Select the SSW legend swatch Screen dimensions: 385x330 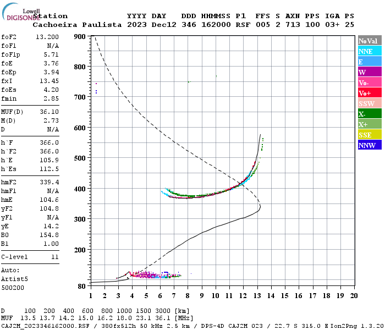click(370, 103)
